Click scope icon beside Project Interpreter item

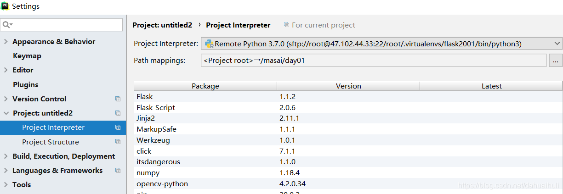pos(118,127)
